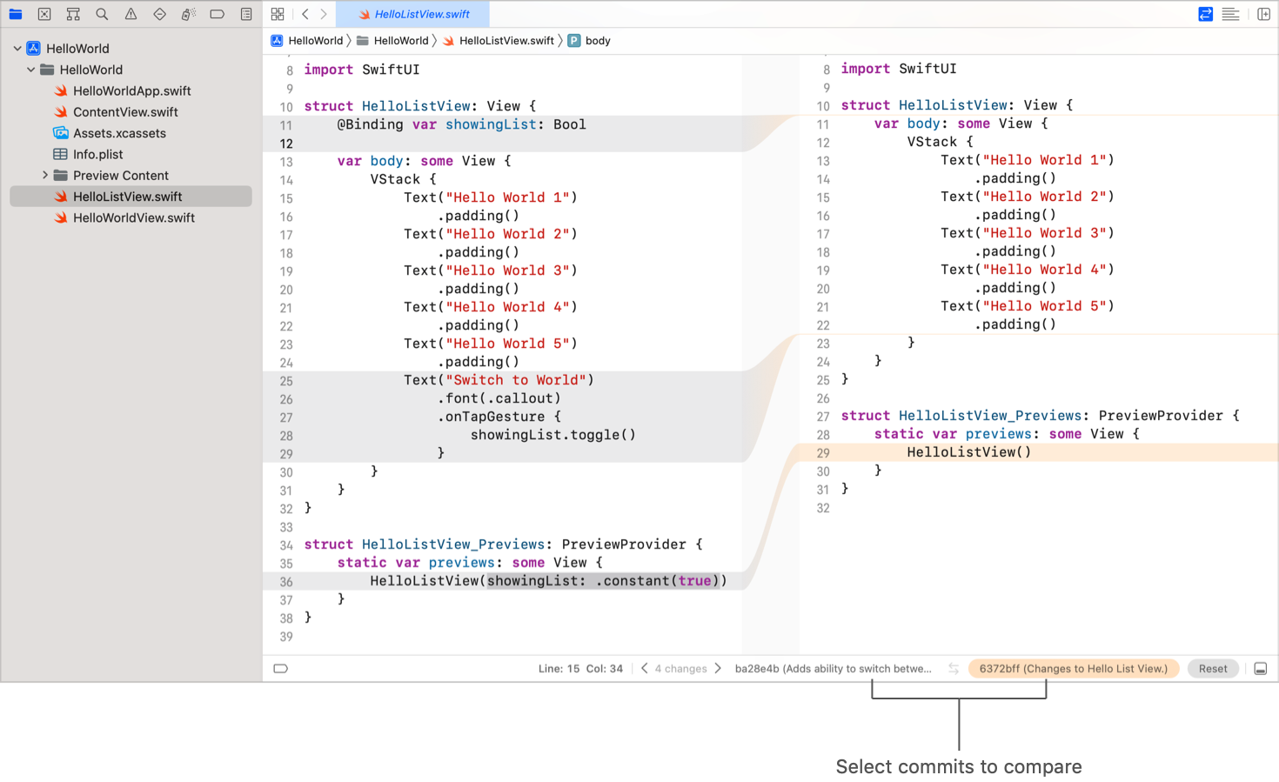1279x782 pixels.
Task: Open Assets.xcassets catalog
Action: click(119, 133)
